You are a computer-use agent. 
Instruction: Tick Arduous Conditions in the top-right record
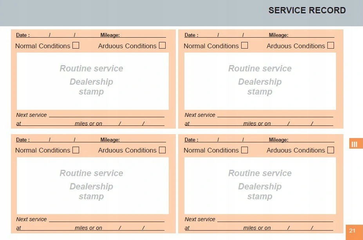[330, 45]
